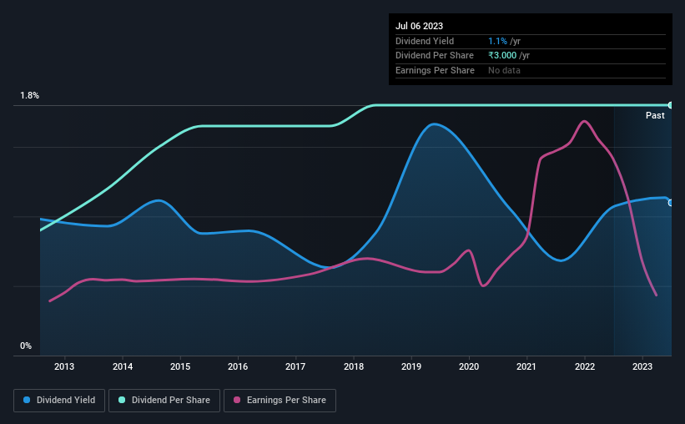The image size is (685, 424).
Task: Click the teal Dividend Per Share legend dot
Action: click(122, 400)
